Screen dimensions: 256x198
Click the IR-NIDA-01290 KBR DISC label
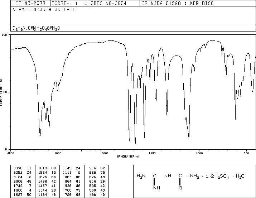[178, 3]
